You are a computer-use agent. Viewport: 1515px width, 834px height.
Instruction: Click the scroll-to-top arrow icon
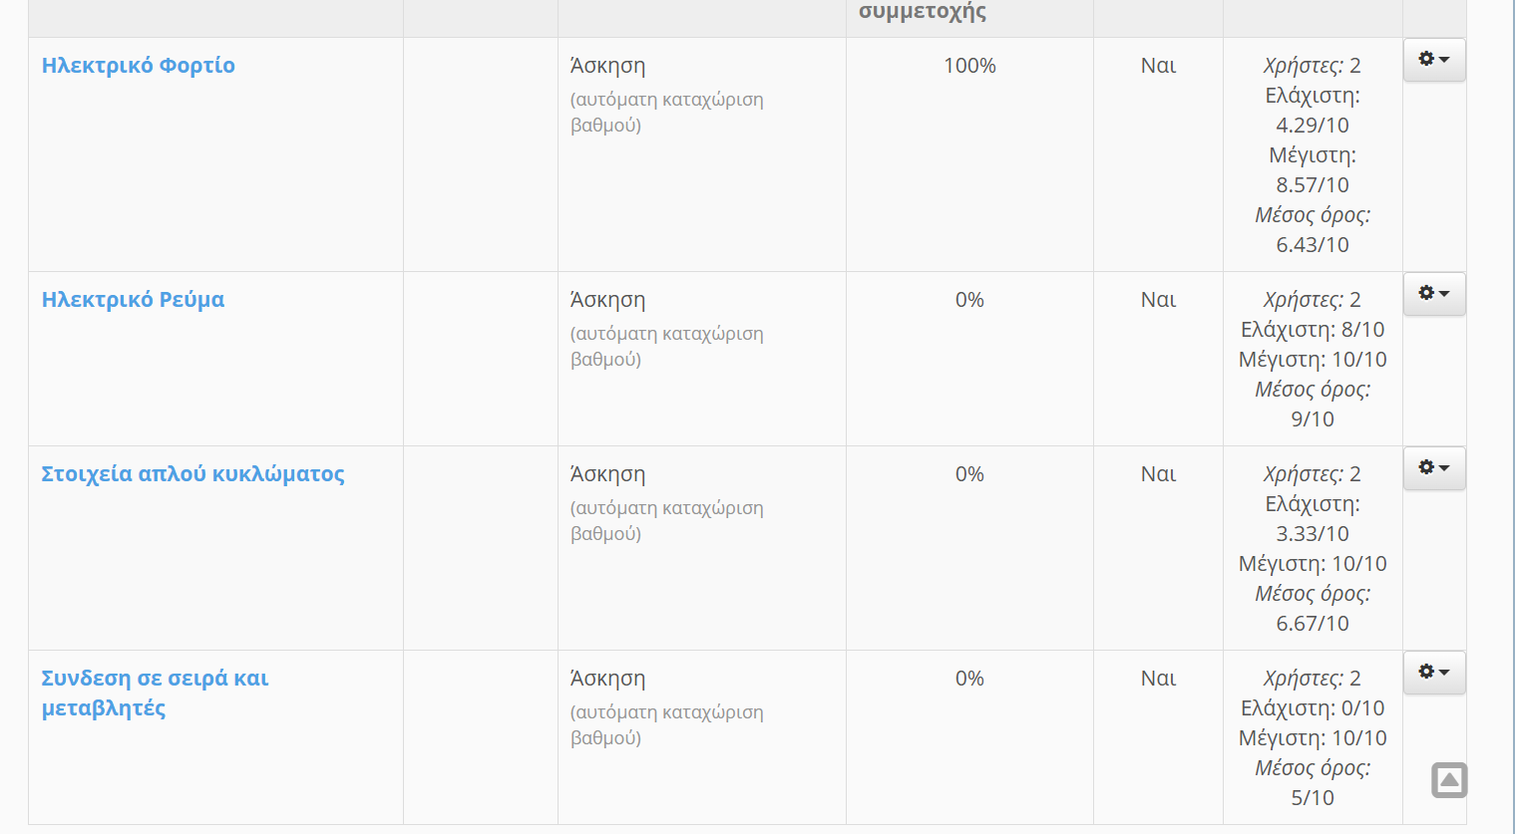pos(1449,780)
